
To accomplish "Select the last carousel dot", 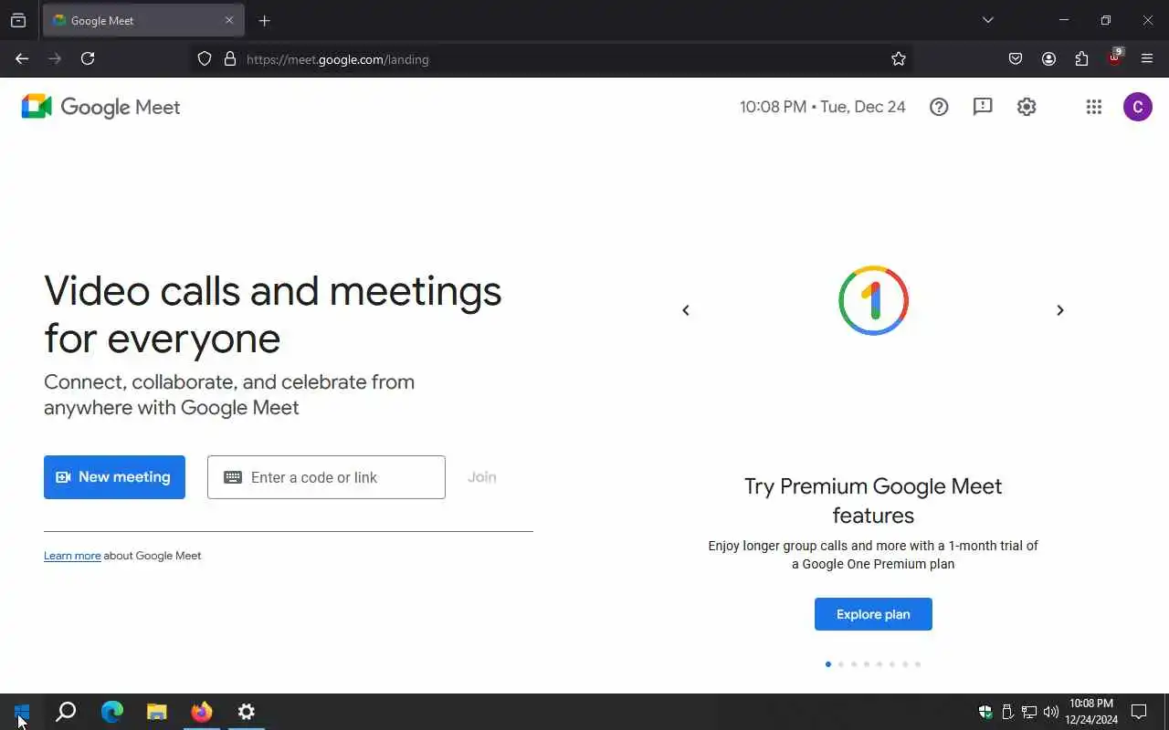I will pos(918,664).
